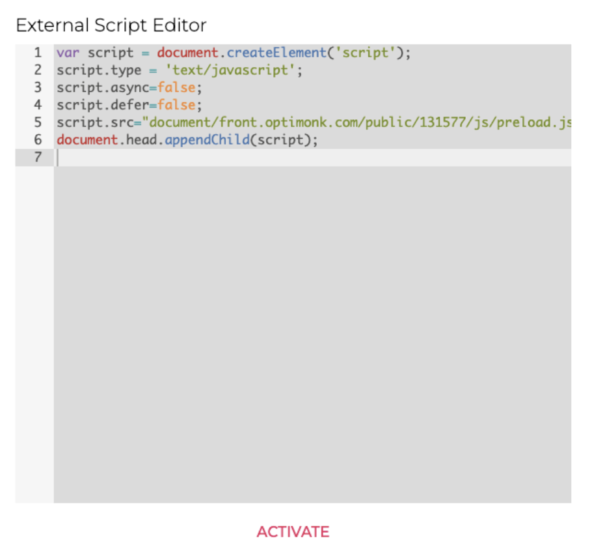Click 'false' on the script.async line
The image size is (592, 551).
[176, 87]
